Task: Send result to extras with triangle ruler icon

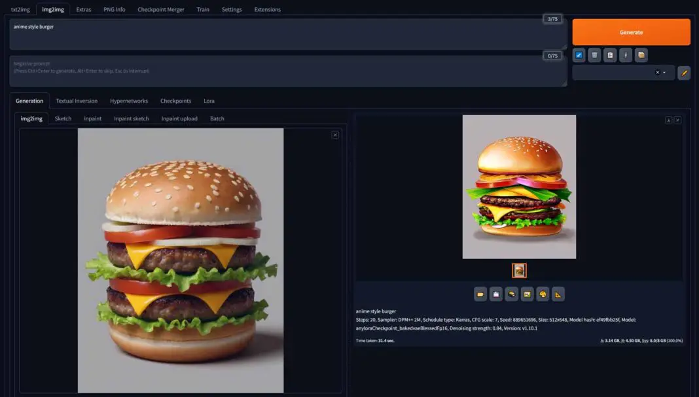Action: click(x=558, y=294)
